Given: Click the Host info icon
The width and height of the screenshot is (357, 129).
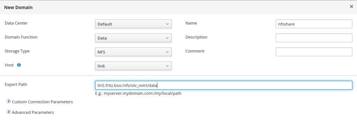Looking at the screenshot, I should tap(19, 65).
